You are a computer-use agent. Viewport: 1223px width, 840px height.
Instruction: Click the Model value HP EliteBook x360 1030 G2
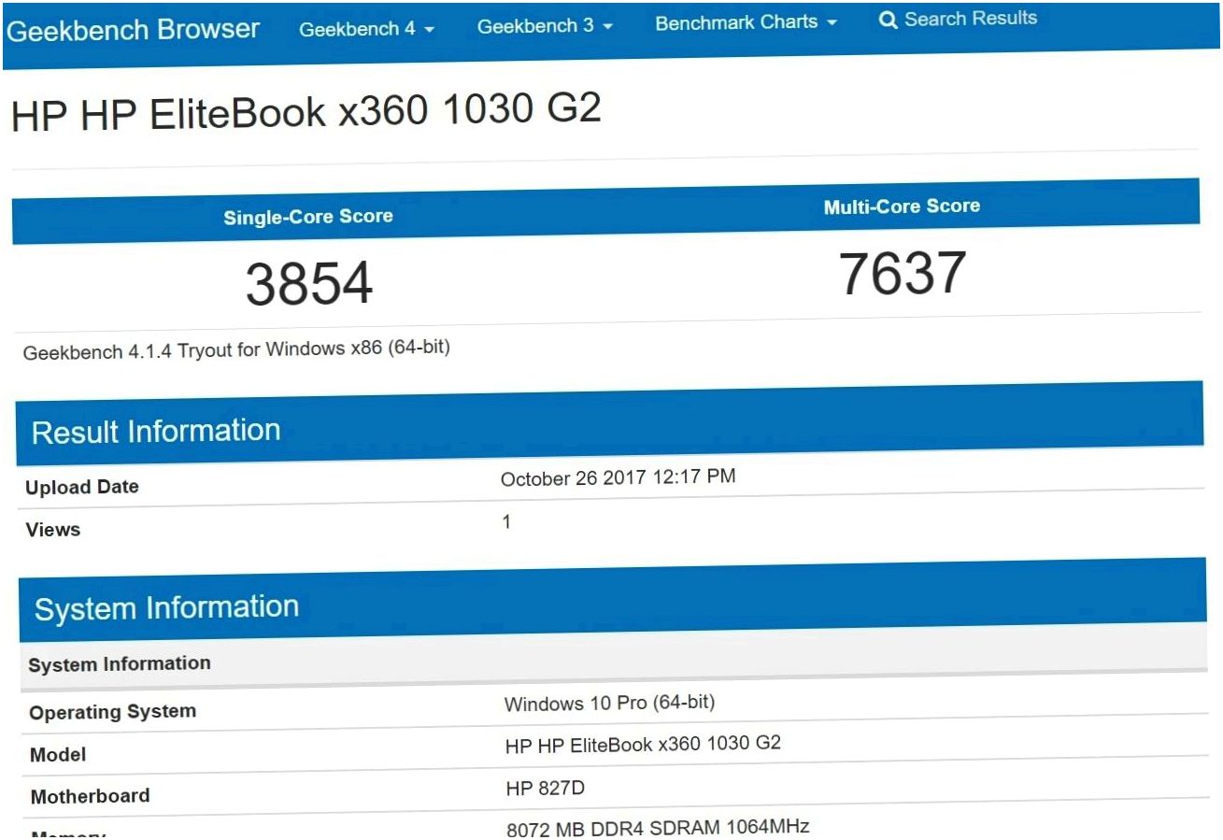643,745
